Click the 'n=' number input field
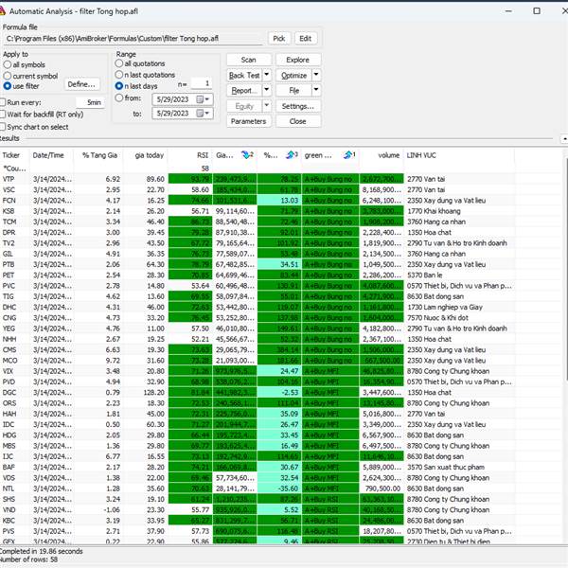 (x=201, y=84)
